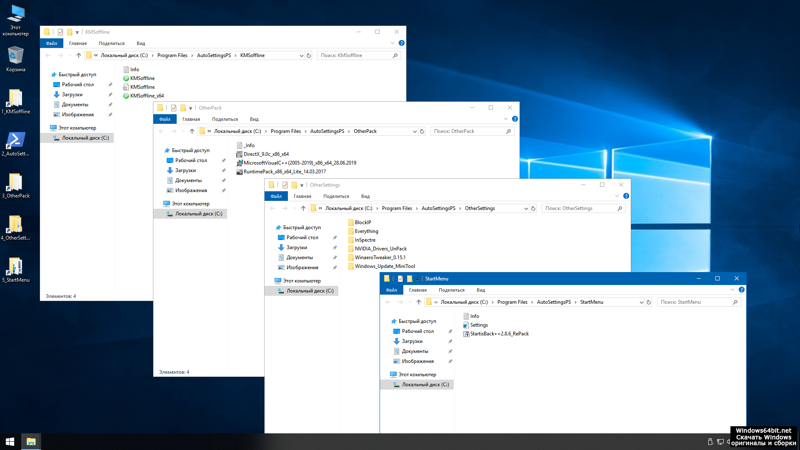
Task: Click the Поделиться tab in OtherPack window
Action: coord(224,119)
